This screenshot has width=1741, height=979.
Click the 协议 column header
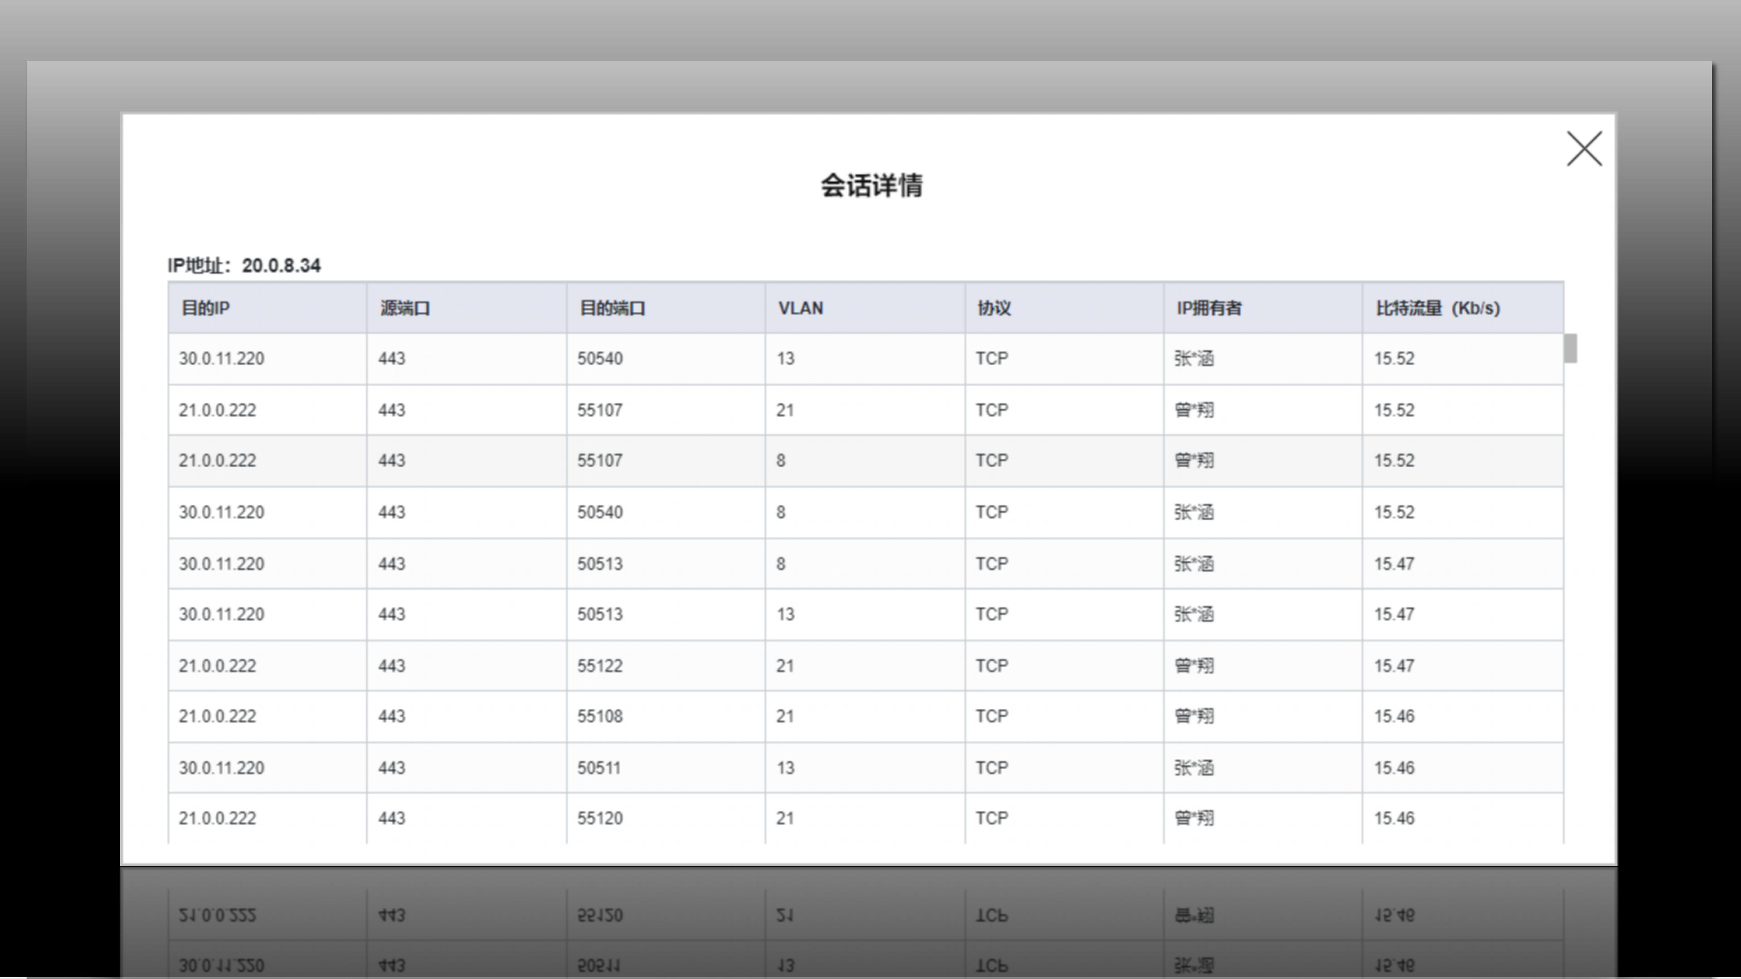[x=993, y=308]
